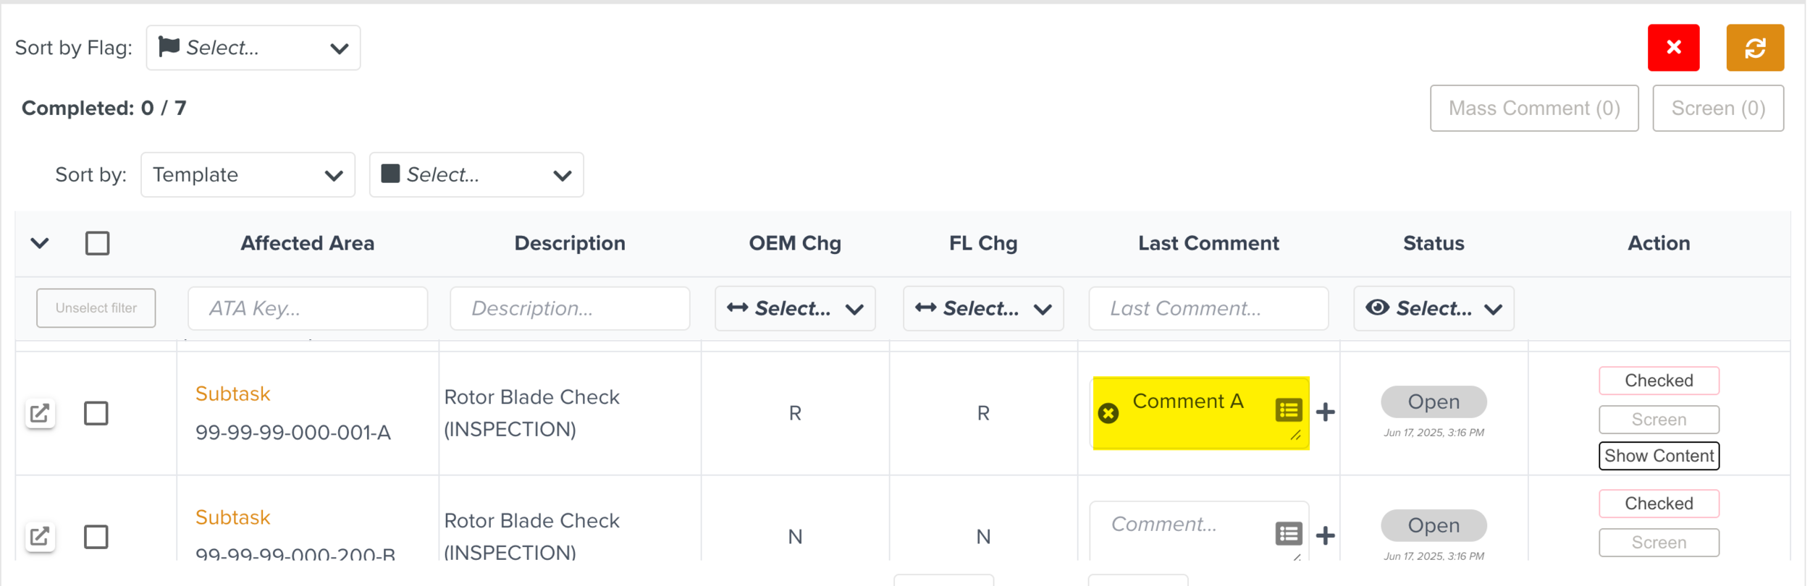Image resolution: width=1810 pixels, height=586 pixels.
Task: Click plus icon beside the empty comment field
Action: click(x=1325, y=536)
